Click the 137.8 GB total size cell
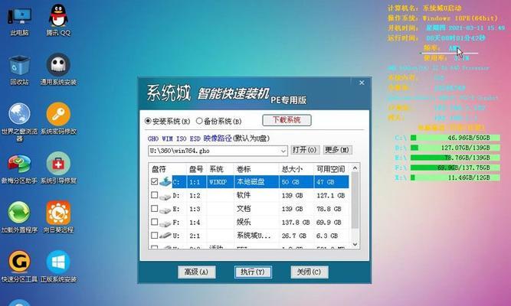The height and width of the screenshot is (306, 511). [296, 223]
